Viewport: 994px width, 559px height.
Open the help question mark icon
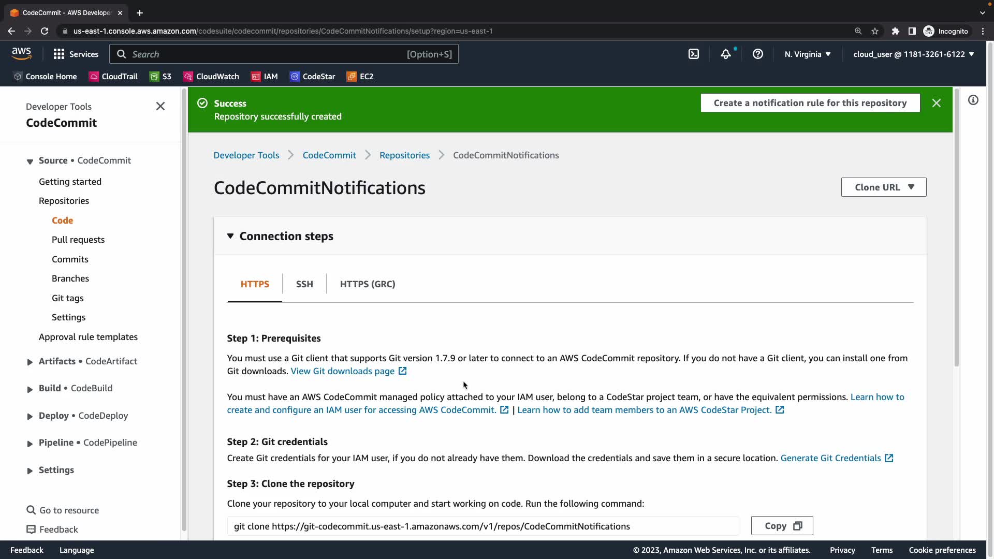[x=758, y=54]
